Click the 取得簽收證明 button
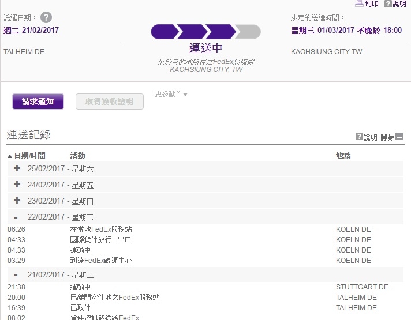The width and height of the screenshot is (411, 320). click(110, 101)
